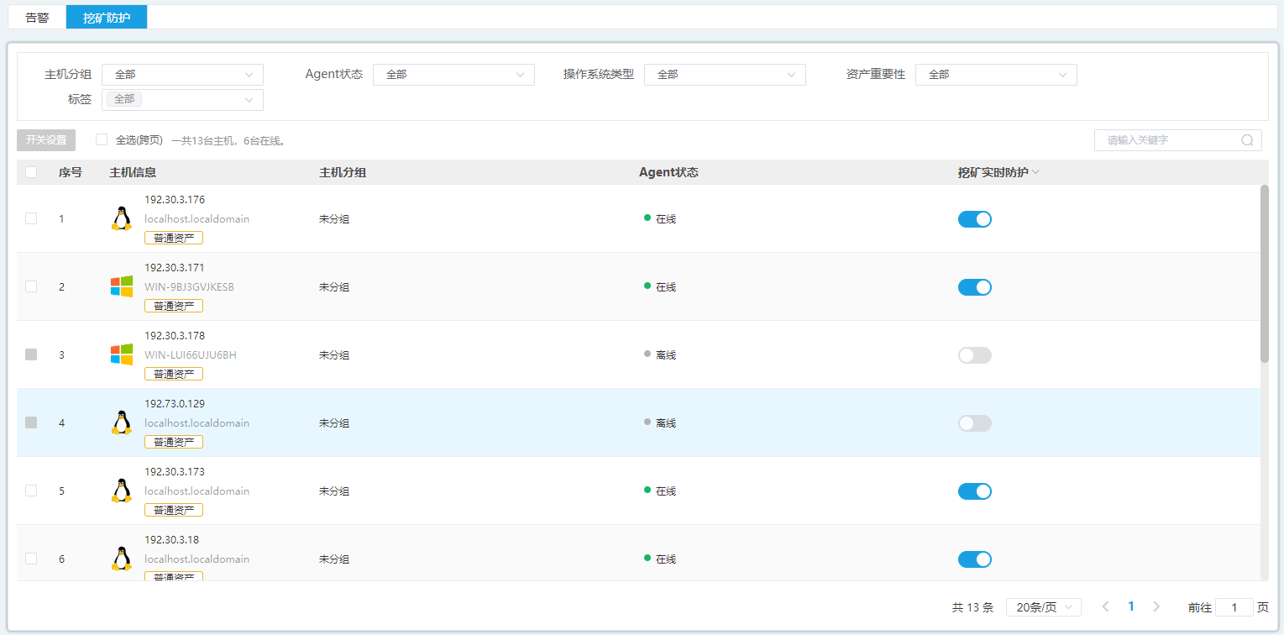Screen dimensions: 1284x635
Task: Disable mining protection toggle for 192.30.3.176
Action: [x=974, y=219]
